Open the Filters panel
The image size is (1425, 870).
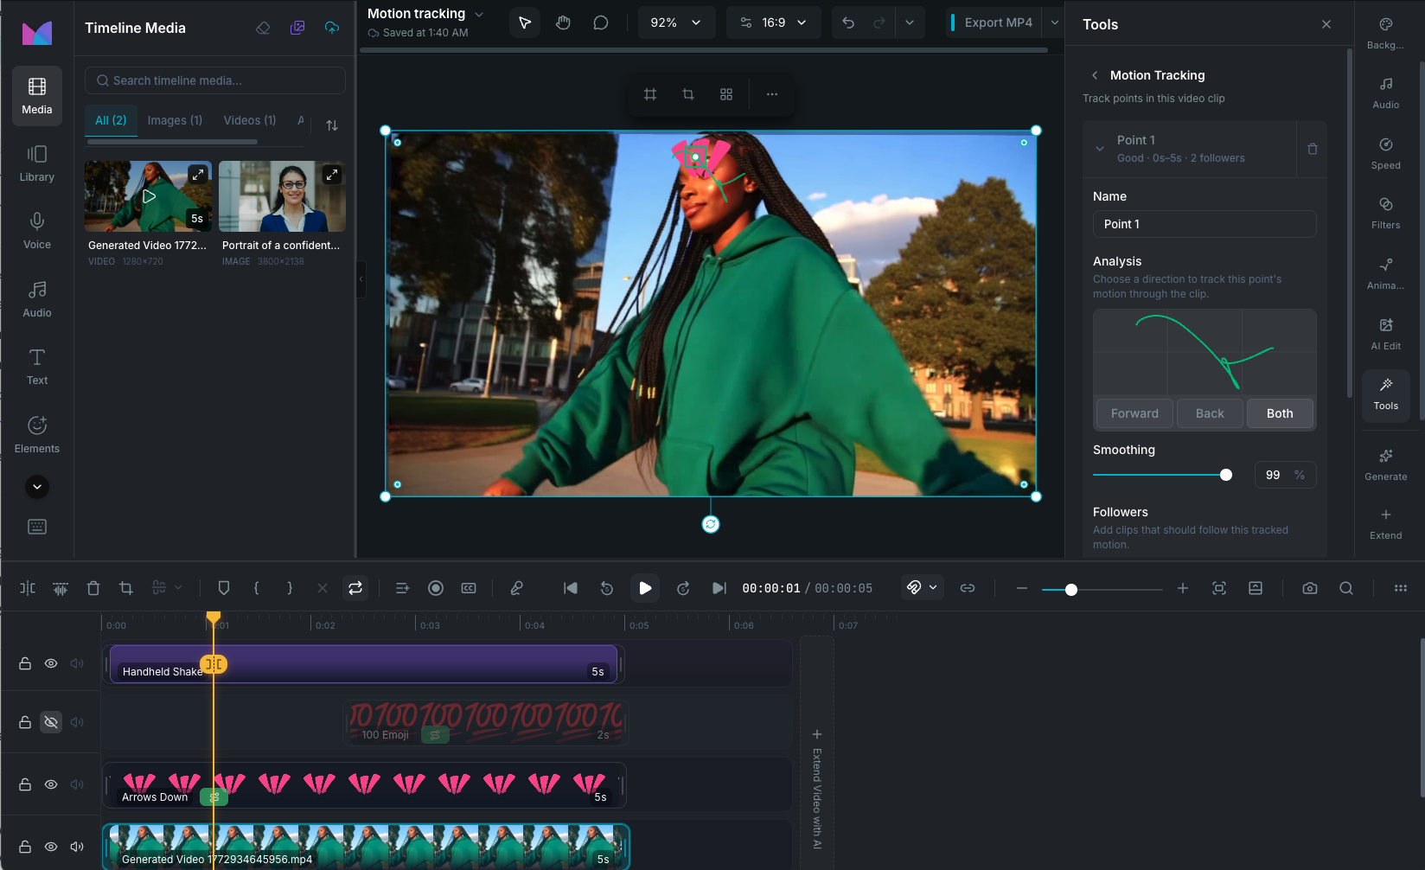coord(1385,212)
